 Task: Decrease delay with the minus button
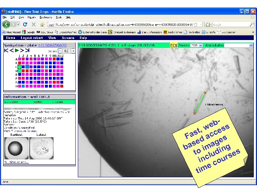coord(60,51)
